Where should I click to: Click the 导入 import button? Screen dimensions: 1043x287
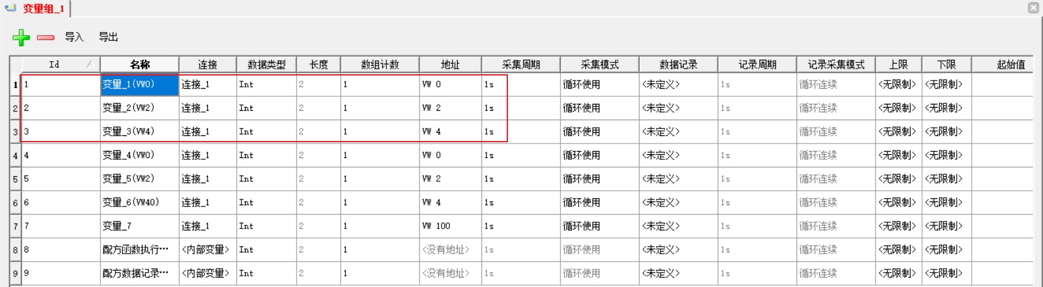[x=74, y=37]
